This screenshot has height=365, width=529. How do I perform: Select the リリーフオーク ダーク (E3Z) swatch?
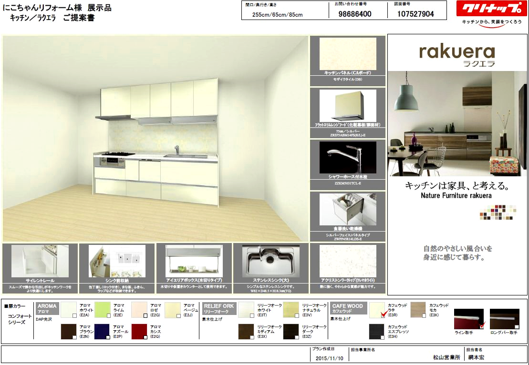click(x=291, y=331)
